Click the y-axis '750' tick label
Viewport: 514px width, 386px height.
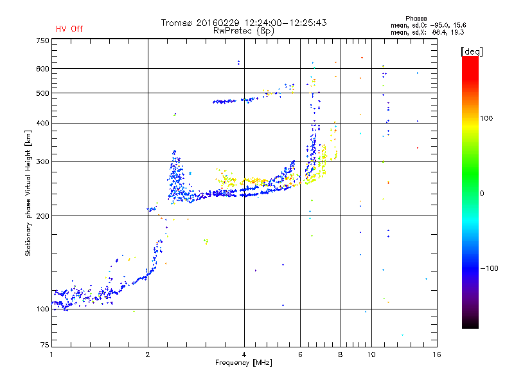pos(42,41)
